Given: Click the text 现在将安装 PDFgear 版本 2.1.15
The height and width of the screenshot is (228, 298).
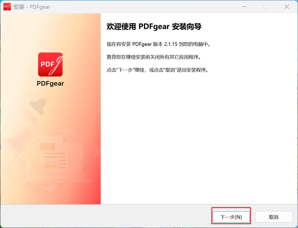Looking at the screenshot, I should [x=142, y=44].
